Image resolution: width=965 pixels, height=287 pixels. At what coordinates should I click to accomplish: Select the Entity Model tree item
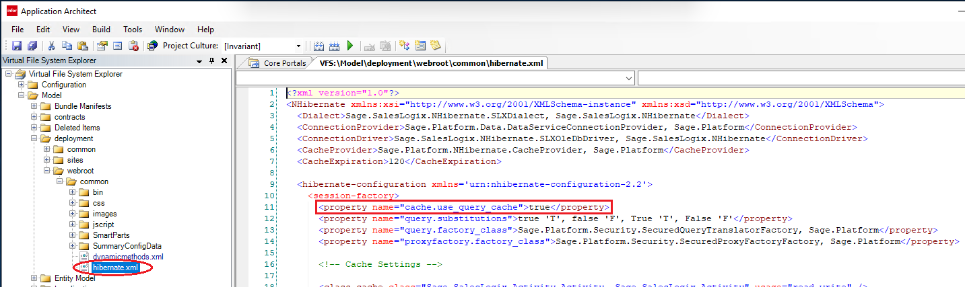[x=75, y=278]
